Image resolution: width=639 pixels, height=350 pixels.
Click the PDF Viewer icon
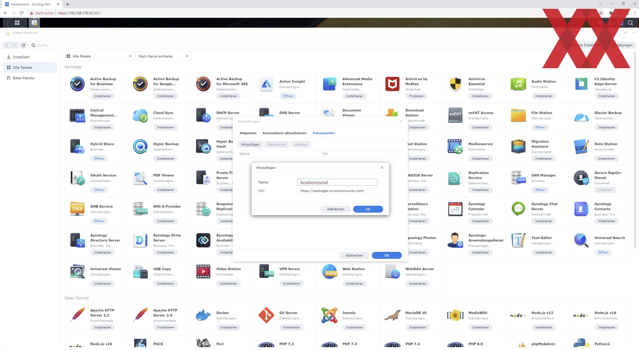(140, 178)
